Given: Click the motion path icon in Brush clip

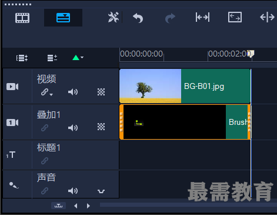Looking at the screenshot, I should (x=139, y=123).
